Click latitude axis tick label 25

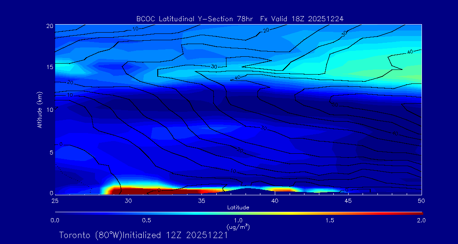[x=55, y=200]
